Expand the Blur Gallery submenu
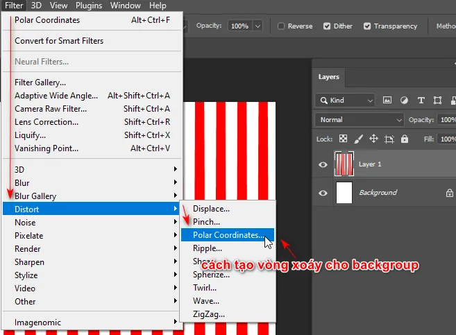456x335 pixels. point(92,196)
